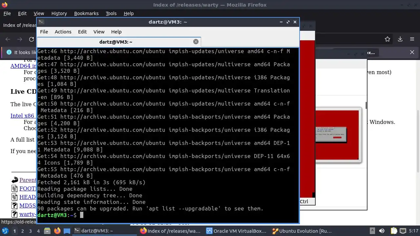Image resolution: width=420 pixels, height=236 pixels.
Task: Activate the dartz@VM3 terminal taskbar button
Action: 104,231
